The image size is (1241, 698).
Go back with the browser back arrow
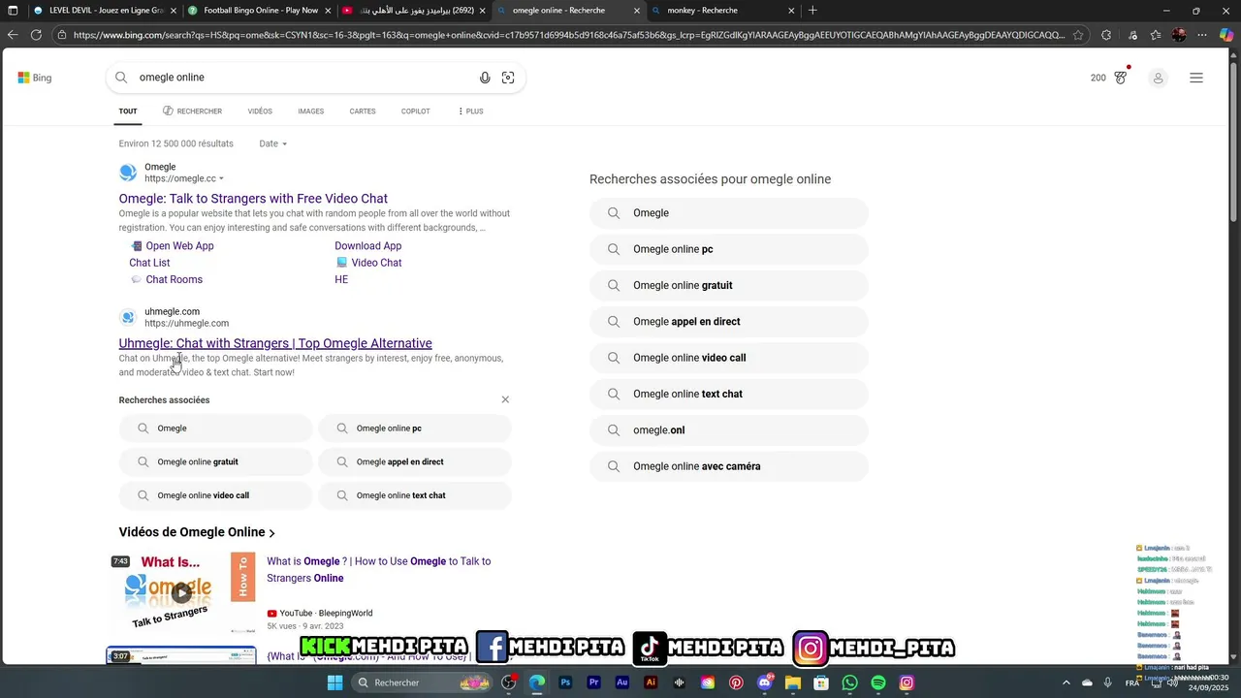pos(13,35)
